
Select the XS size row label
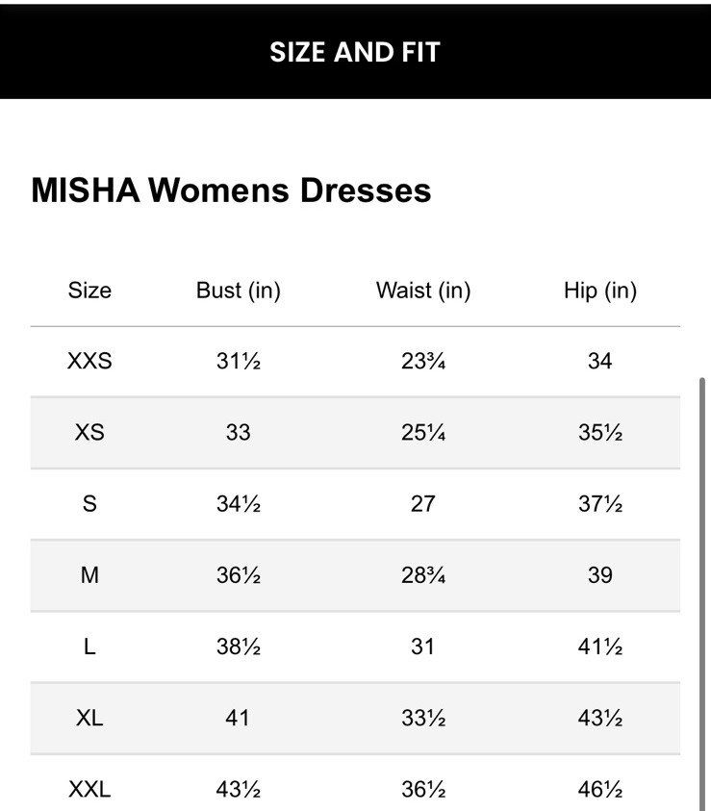click(89, 432)
